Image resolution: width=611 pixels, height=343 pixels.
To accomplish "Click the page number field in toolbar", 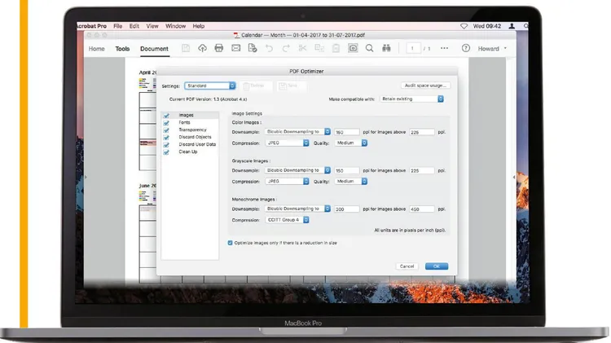I will coord(413,48).
